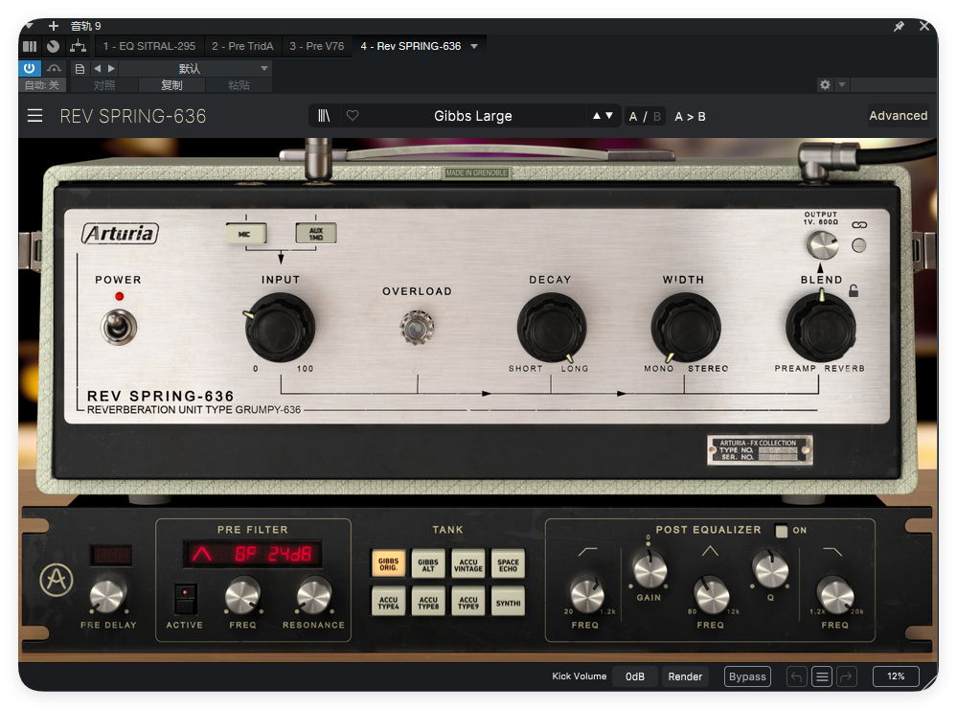The image size is (957, 710).
Task: Select the next preset with down arrow
Action: pos(609,115)
